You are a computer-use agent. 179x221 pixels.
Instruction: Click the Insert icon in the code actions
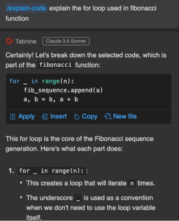44,117
